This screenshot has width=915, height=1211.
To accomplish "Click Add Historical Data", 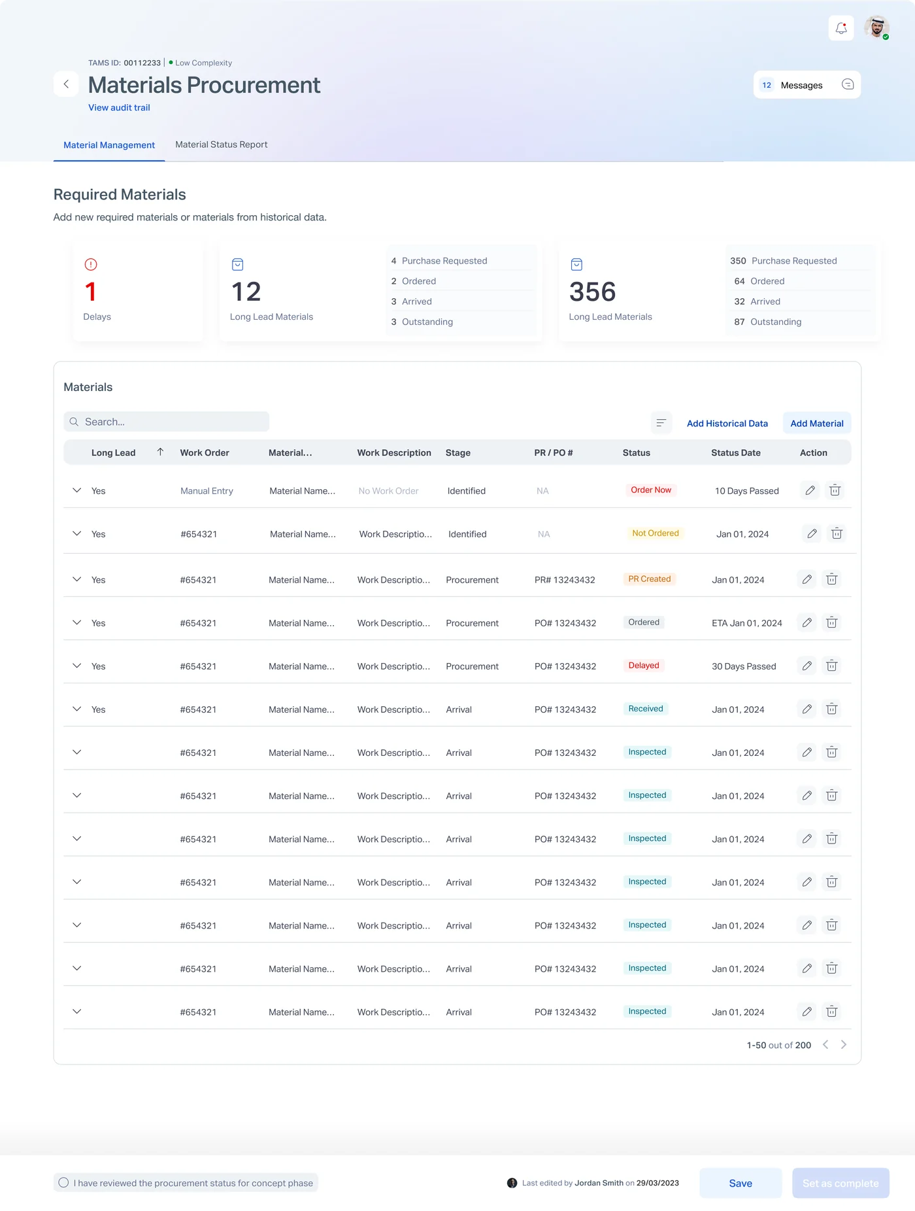I will 727,424.
